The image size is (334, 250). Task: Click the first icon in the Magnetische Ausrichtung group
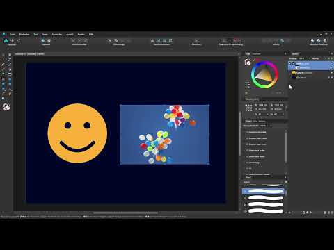(x=223, y=40)
